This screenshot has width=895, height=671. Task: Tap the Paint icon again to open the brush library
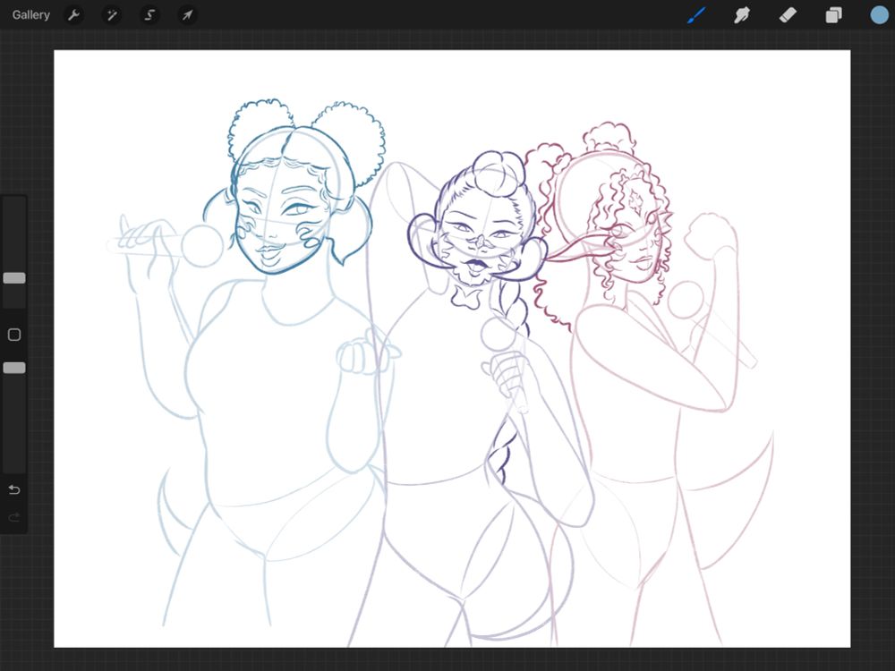[x=696, y=14]
